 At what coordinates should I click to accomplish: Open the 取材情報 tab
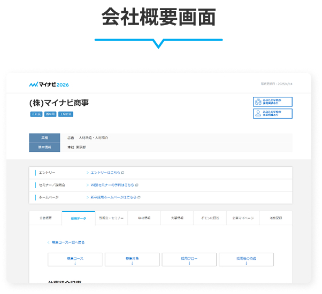point(144,218)
